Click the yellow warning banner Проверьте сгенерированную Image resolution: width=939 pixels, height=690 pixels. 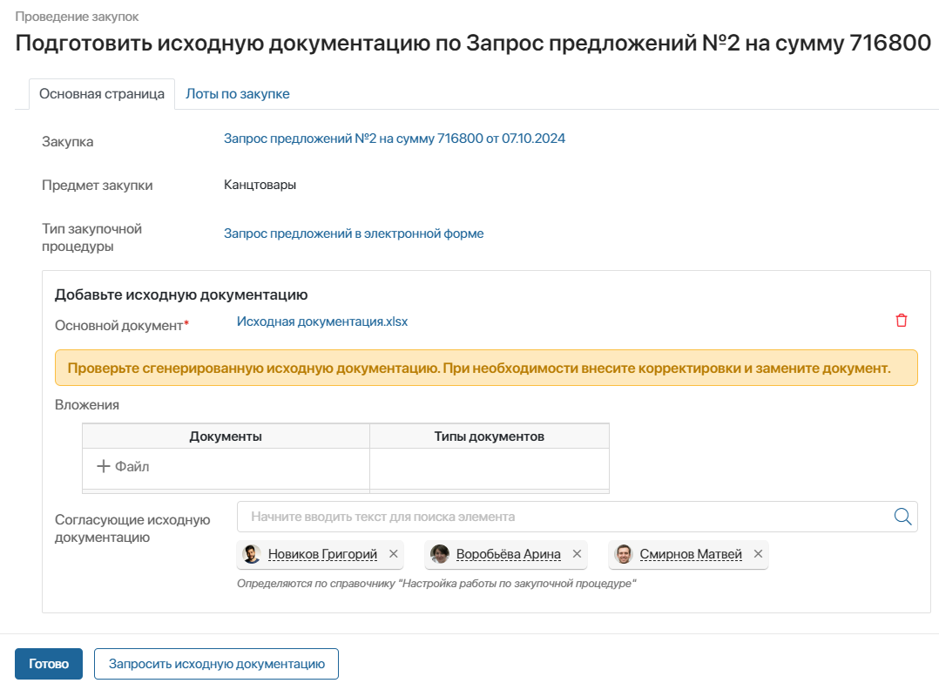[x=486, y=368]
